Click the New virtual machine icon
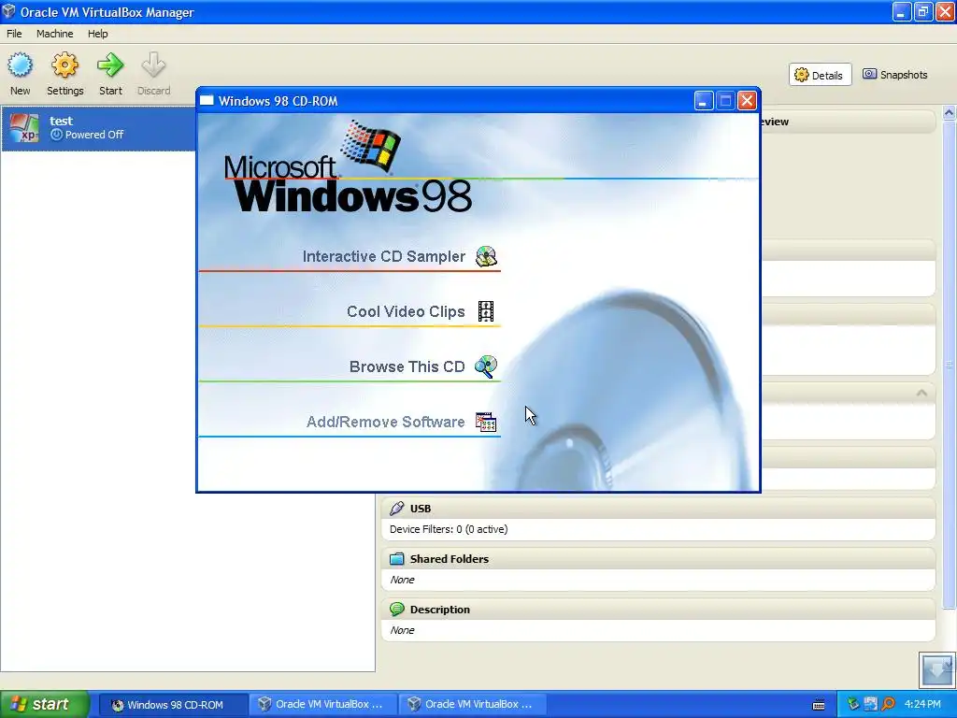Viewport: 957px width, 718px height. coord(21,65)
